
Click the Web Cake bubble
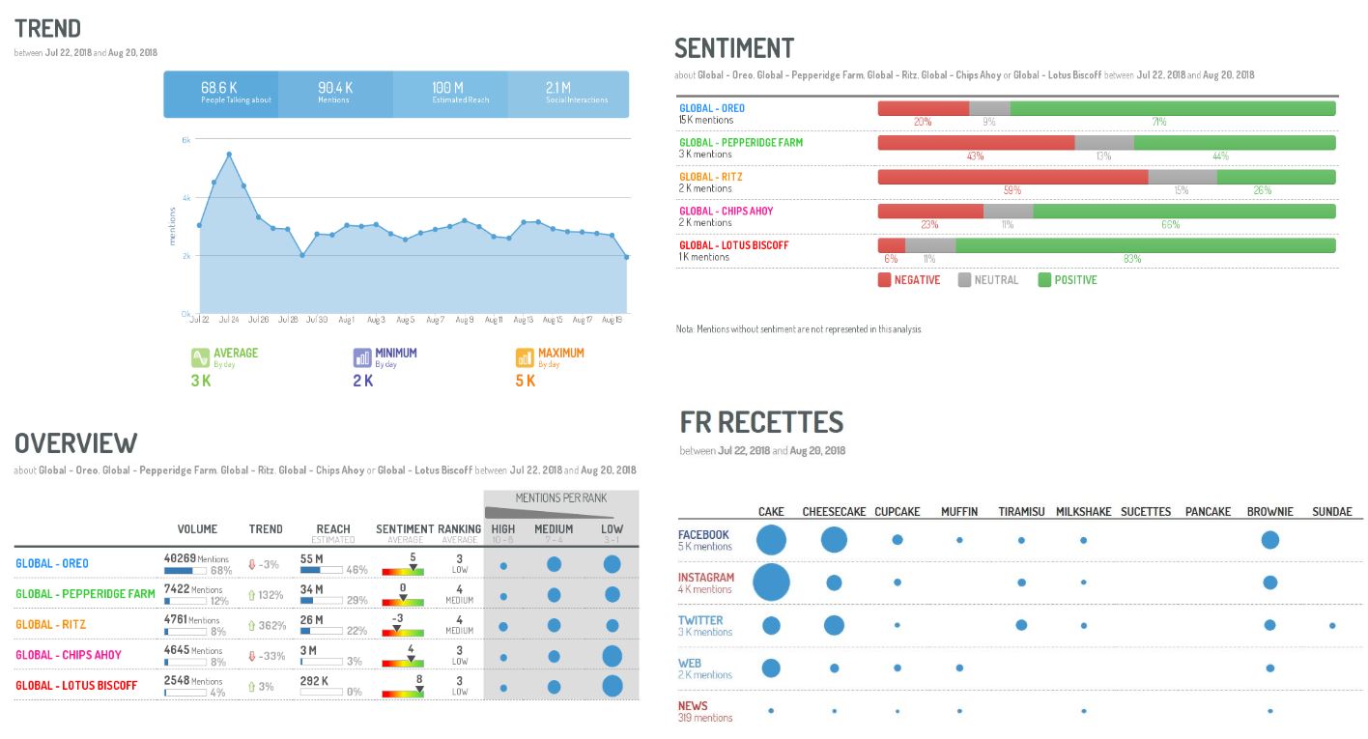(771, 668)
